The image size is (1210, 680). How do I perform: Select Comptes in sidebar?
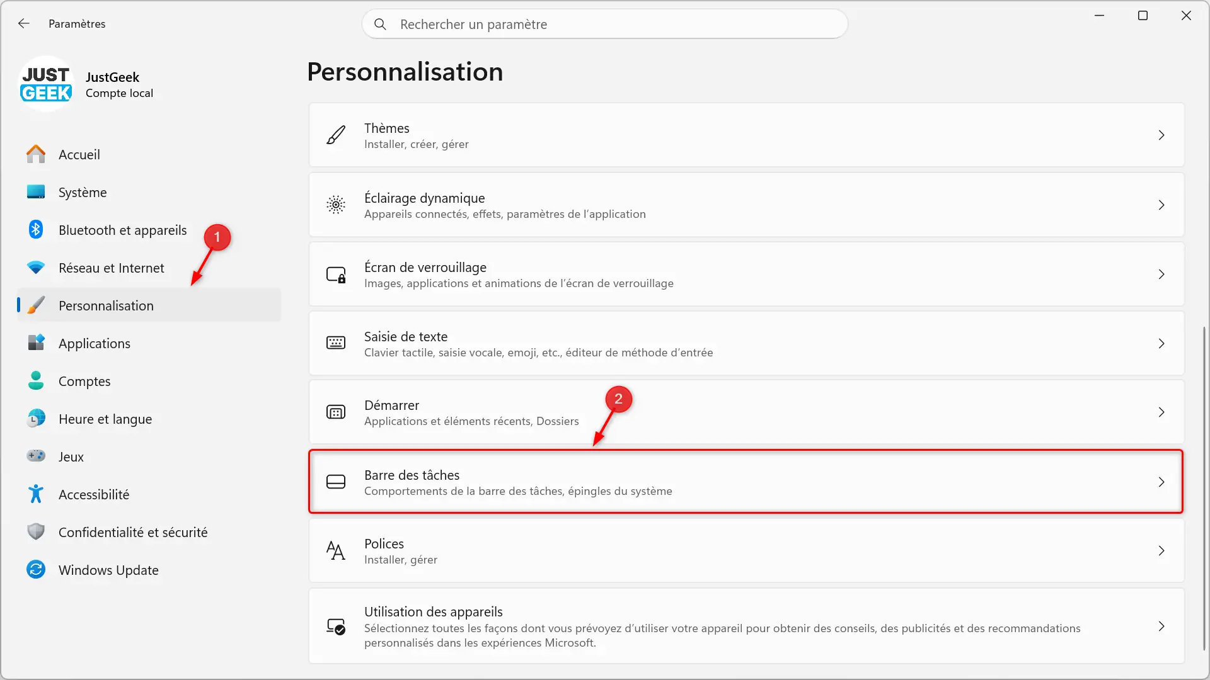149,381
